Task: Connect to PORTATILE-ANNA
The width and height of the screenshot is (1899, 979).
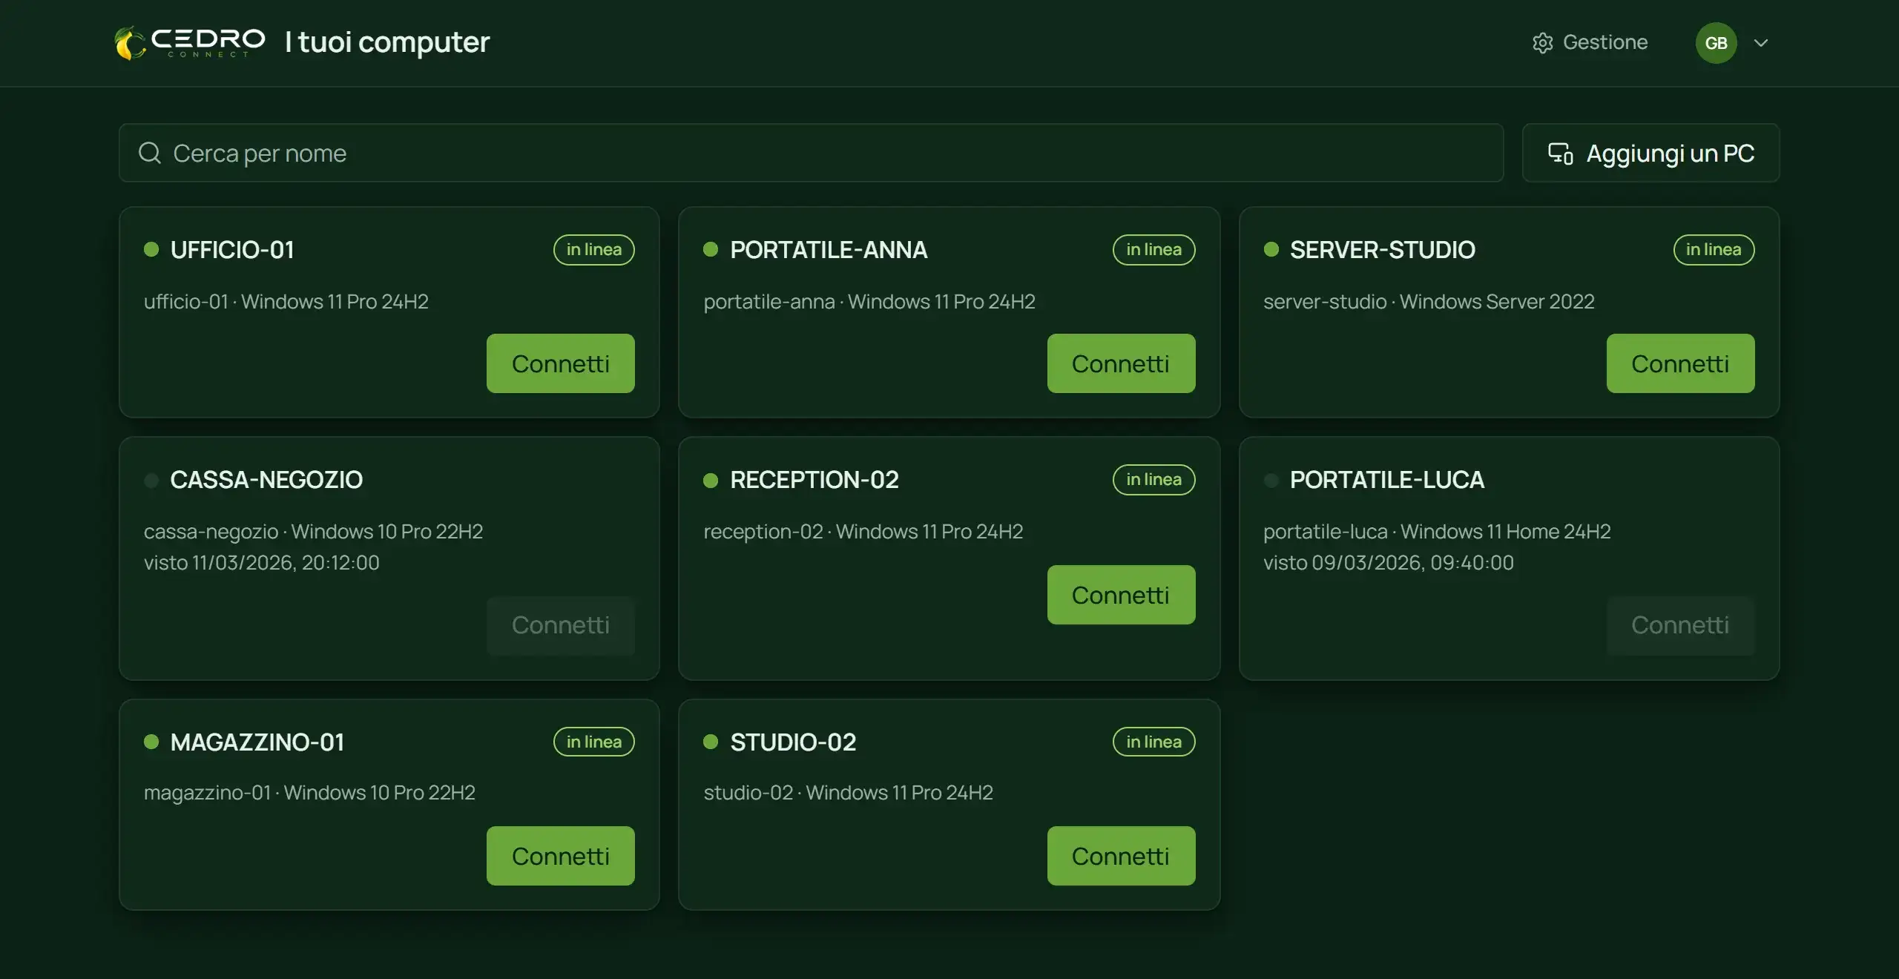Action: [1121, 363]
